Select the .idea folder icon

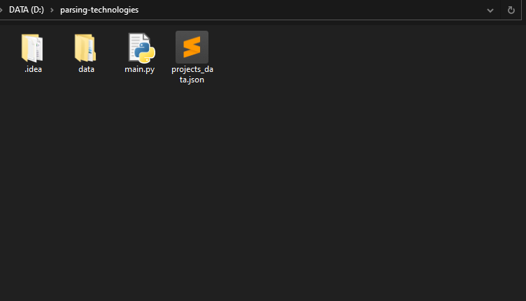[x=32, y=48]
